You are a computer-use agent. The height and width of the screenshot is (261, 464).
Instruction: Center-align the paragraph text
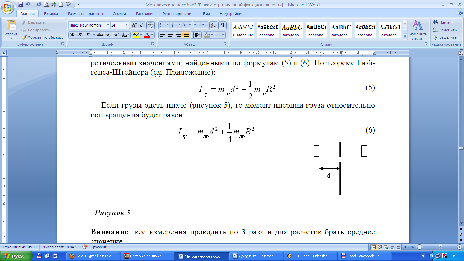[x=170, y=35]
